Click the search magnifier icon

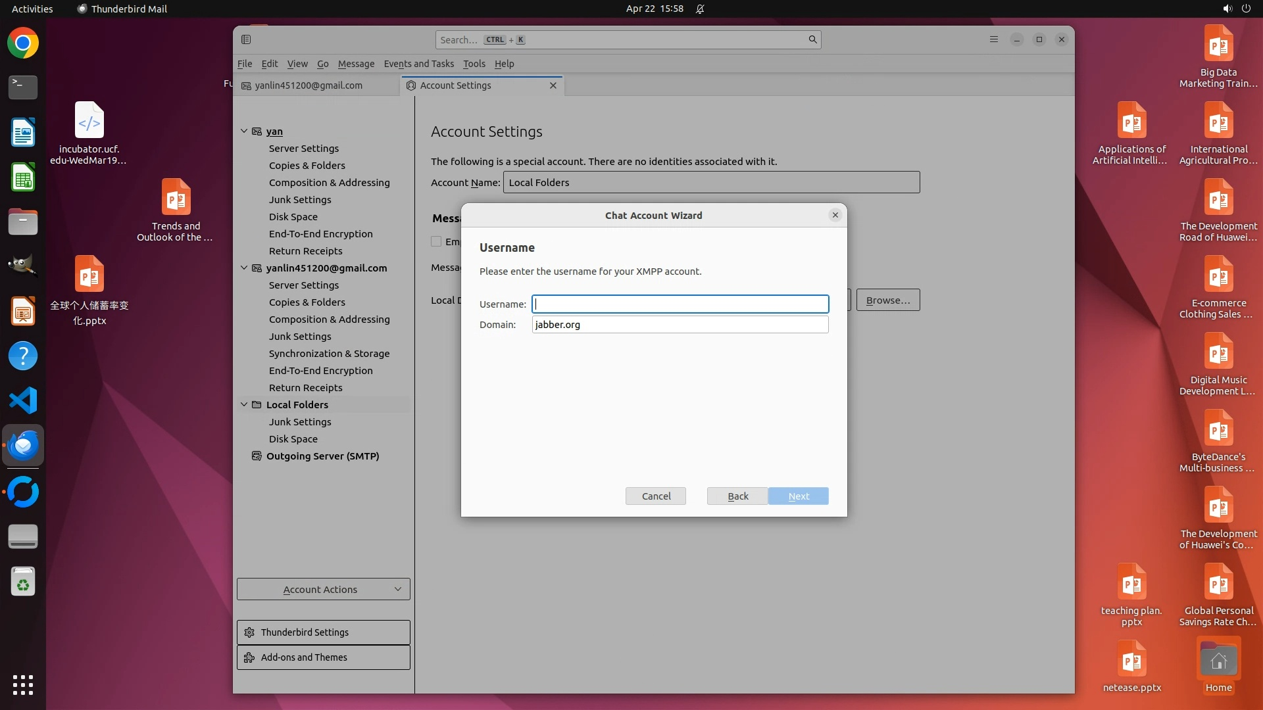point(812,39)
